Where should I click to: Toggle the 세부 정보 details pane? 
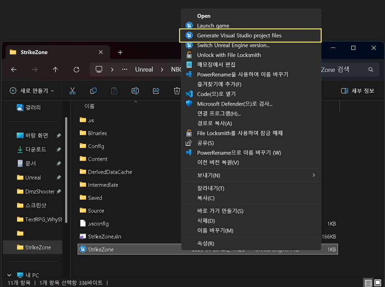click(357, 90)
